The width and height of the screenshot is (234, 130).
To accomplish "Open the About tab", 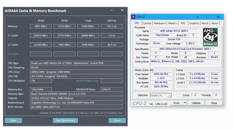I will coord(215,23).
